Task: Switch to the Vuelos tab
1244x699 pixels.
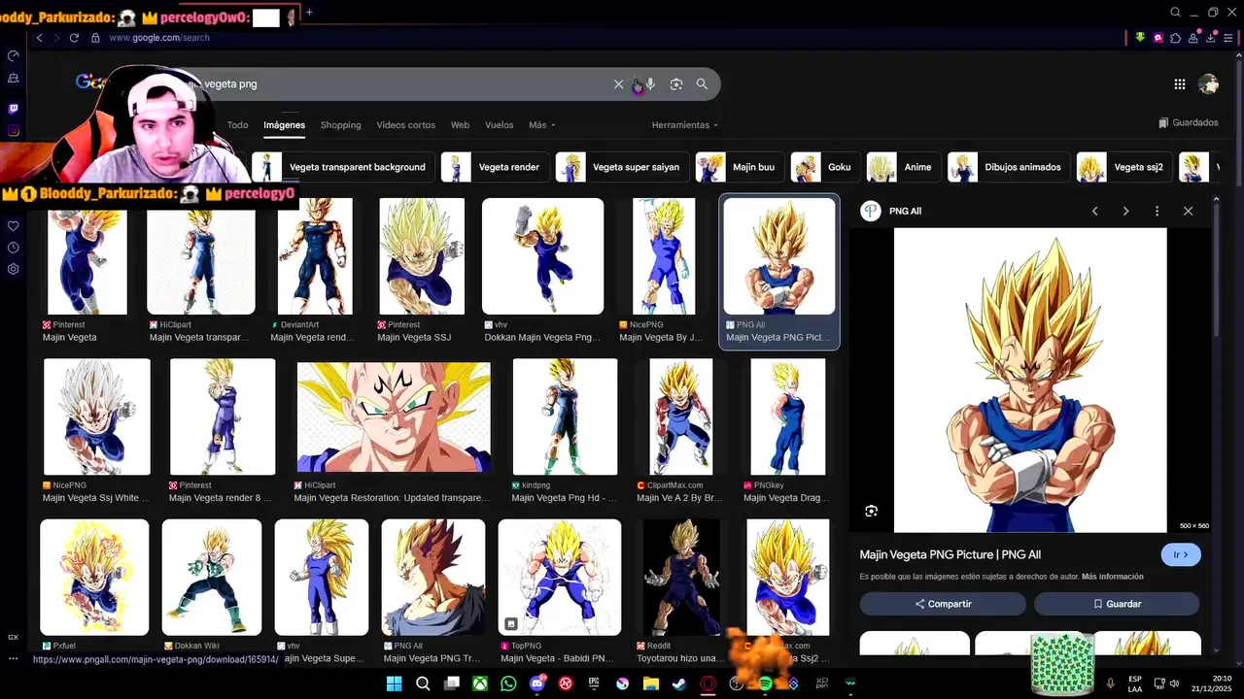Action: point(499,125)
